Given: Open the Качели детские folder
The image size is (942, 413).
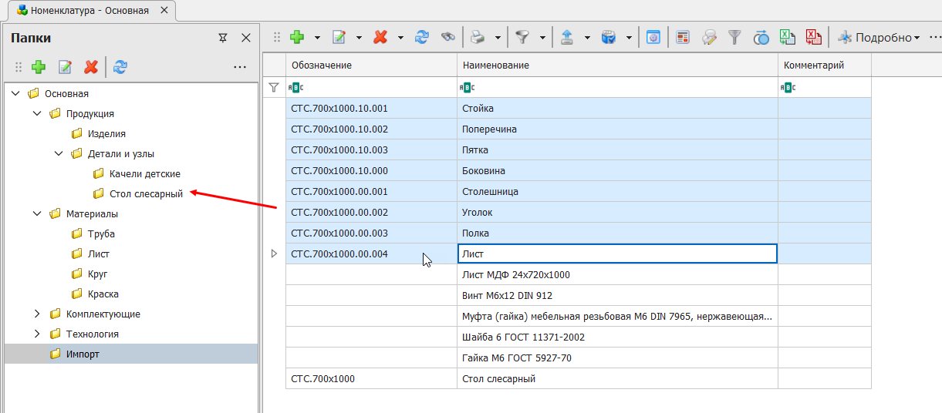Looking at the screenshot, I should tap(144, 174).
